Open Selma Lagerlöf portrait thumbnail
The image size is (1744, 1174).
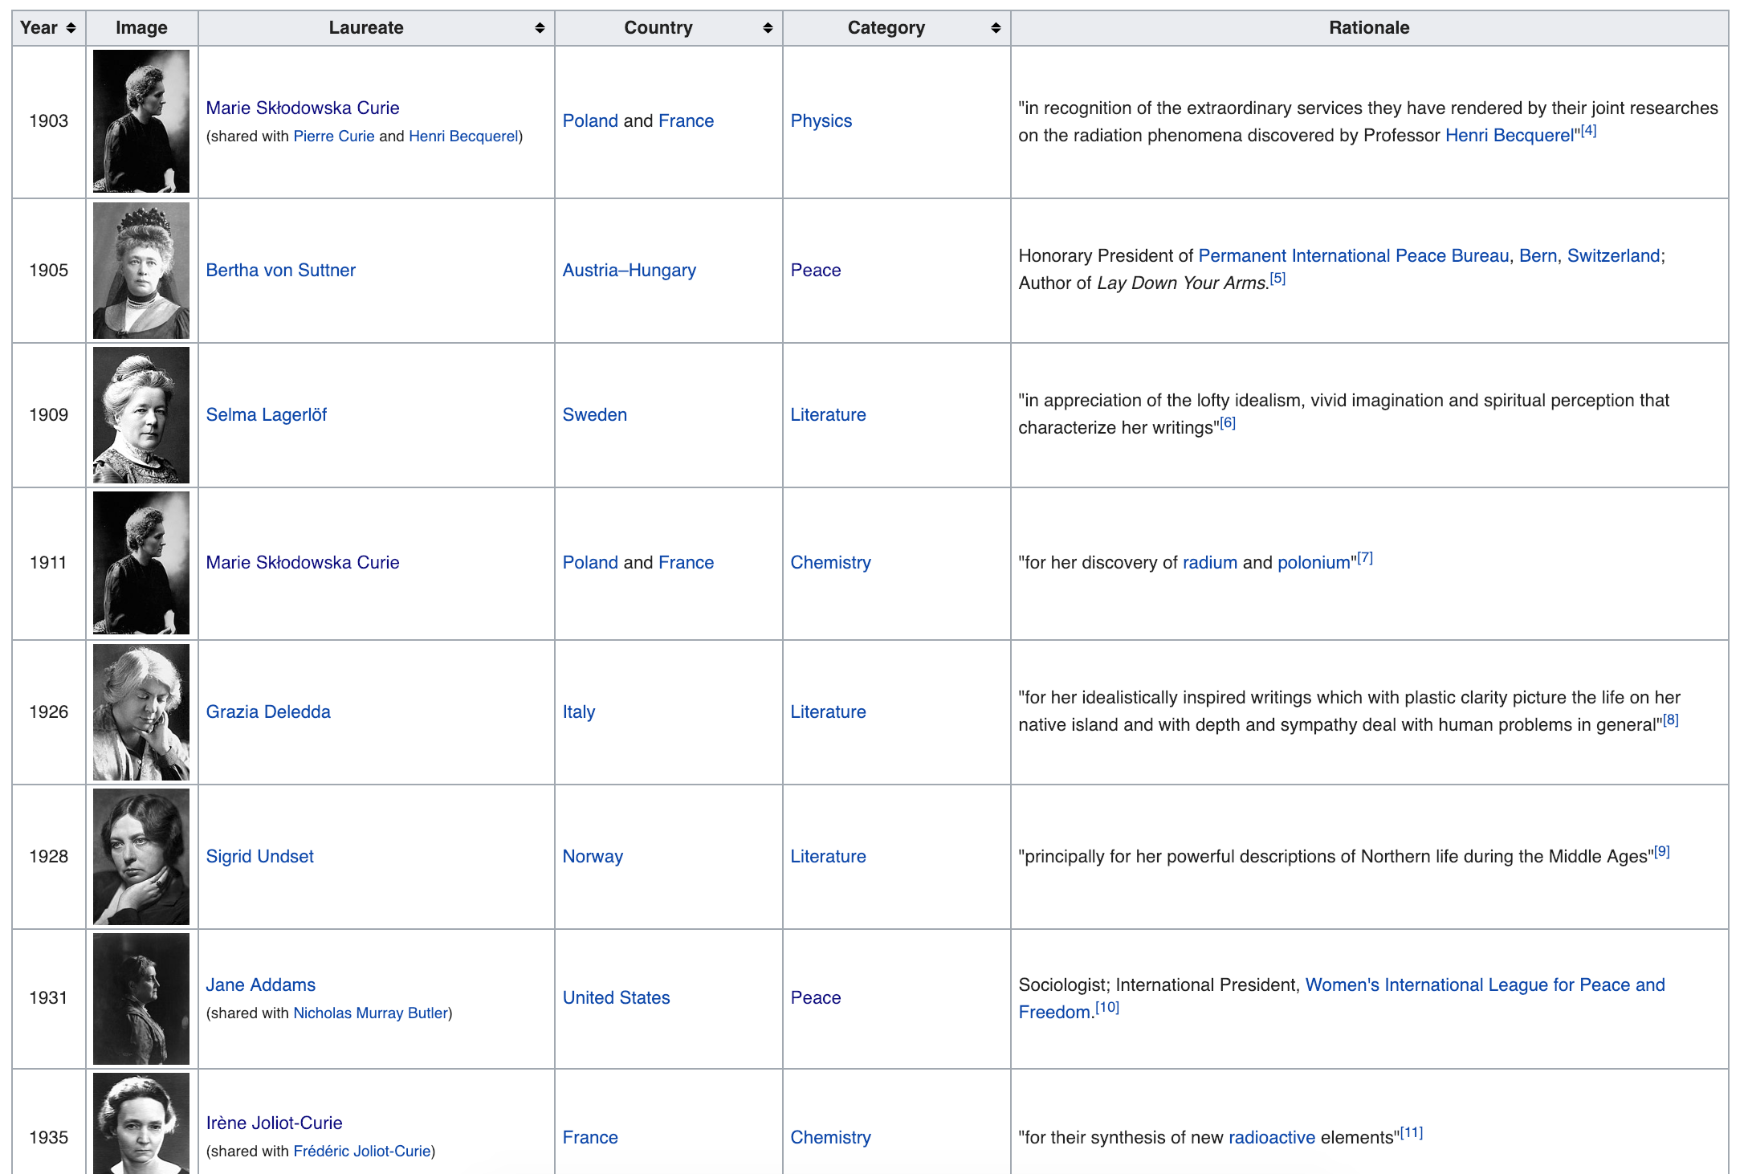click(x=141, y=415)
